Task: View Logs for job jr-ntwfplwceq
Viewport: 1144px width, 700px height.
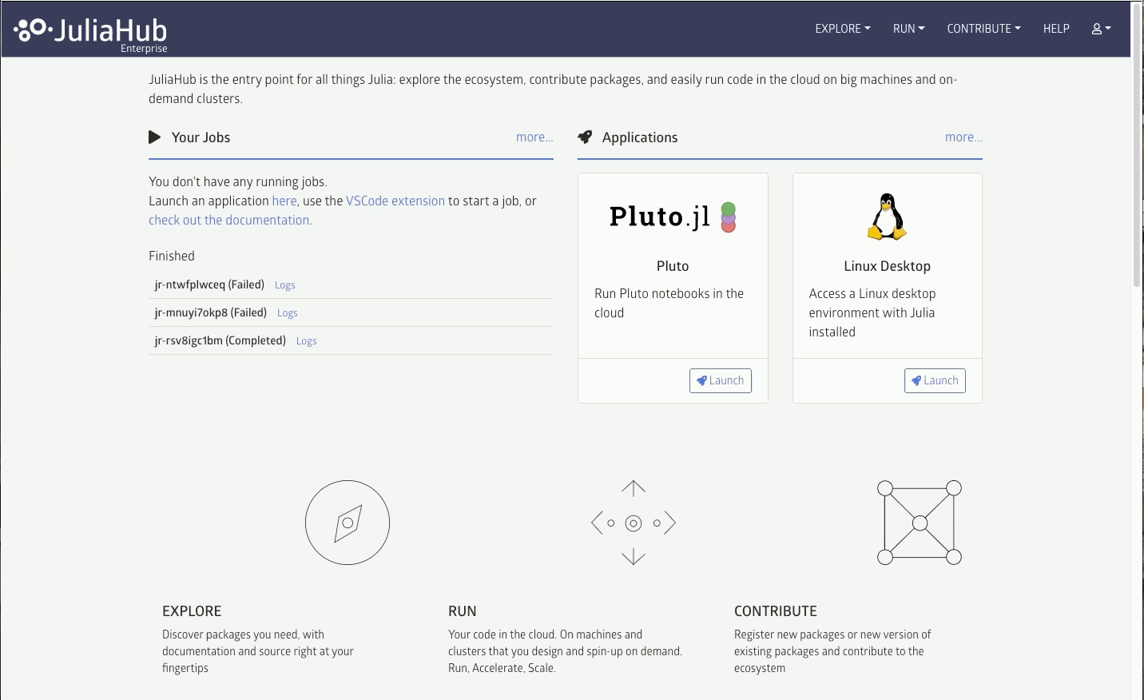Action: click(284, 285)
